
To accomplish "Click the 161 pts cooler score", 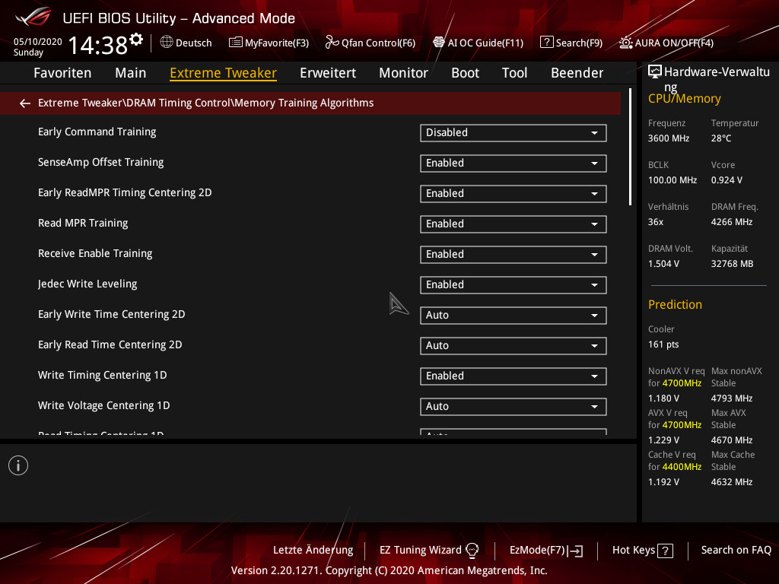I will [x=663, y=344].
